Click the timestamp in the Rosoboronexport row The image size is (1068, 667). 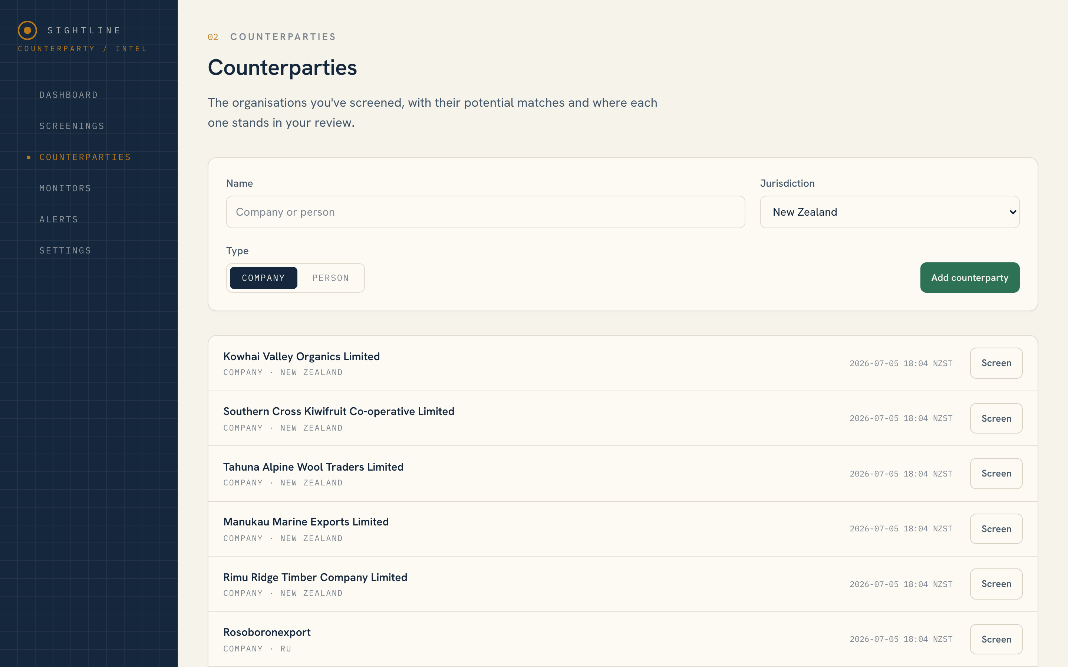(901, 639)
